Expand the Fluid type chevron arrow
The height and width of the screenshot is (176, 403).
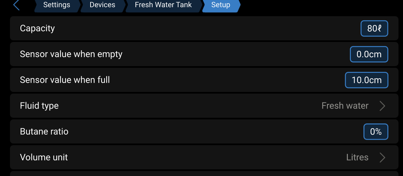click(x=382, y=106)
